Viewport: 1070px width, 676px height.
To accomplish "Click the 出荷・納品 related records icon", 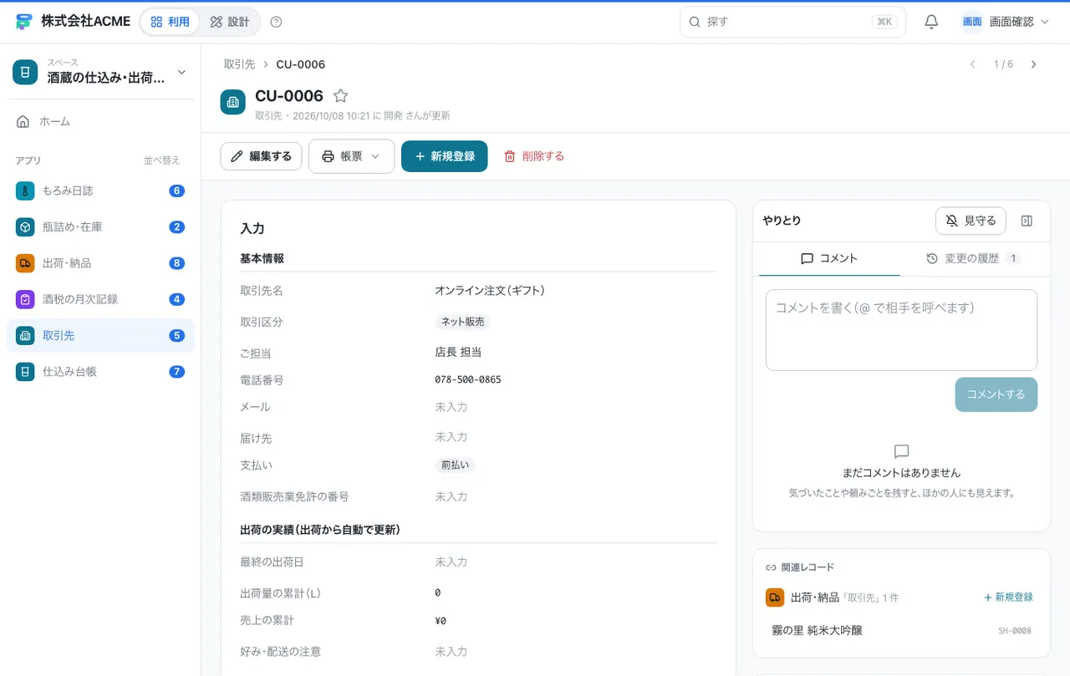I will [775, 597].
